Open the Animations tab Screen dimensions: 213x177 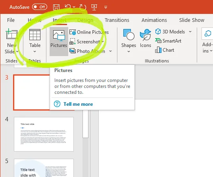[x=154, y=20]
